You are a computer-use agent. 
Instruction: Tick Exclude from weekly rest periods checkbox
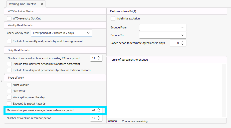point(9,41)
